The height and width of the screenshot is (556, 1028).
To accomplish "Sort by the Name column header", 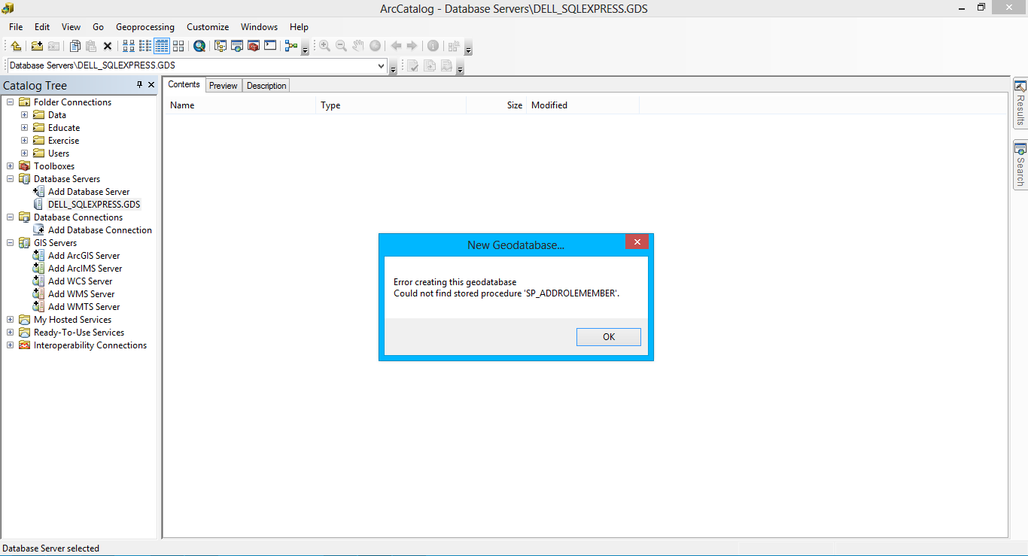I will point(241,105).
